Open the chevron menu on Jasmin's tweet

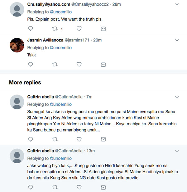tap(177, 40)
